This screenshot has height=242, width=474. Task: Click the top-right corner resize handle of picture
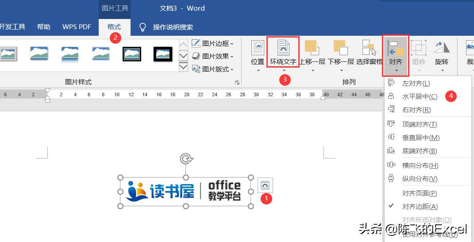(251, 177)
